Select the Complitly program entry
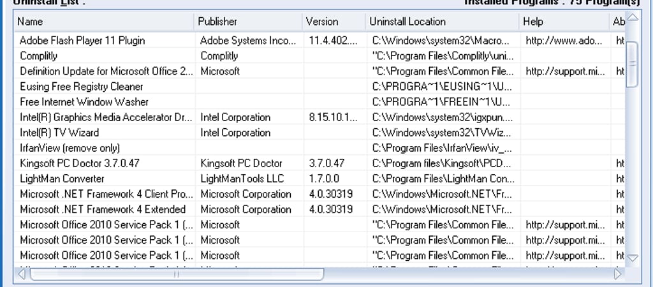 point(39,56)
